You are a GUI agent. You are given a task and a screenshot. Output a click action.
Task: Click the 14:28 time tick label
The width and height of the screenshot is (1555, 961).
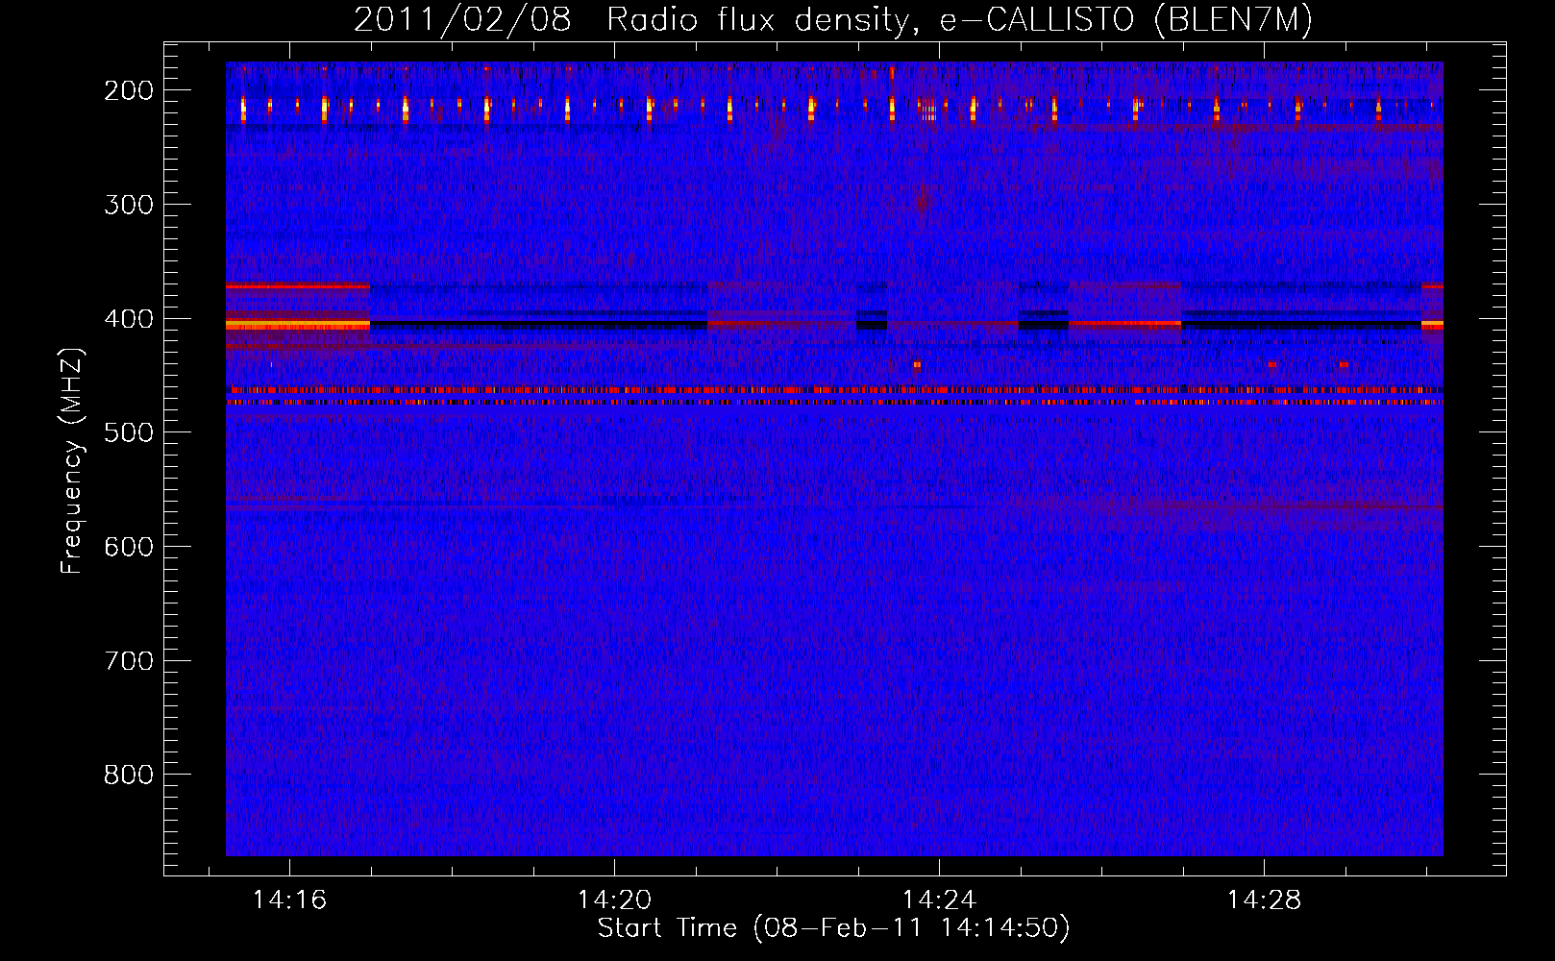pos(1264,900)
